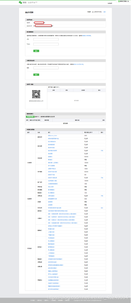Viewport: 131px width, 303px height.
Task: Click 开启 for 接收语音识别结果
Action: (102, 150)
